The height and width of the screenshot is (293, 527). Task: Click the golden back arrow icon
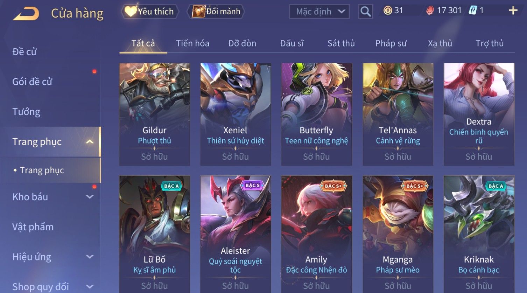point(26,14)
